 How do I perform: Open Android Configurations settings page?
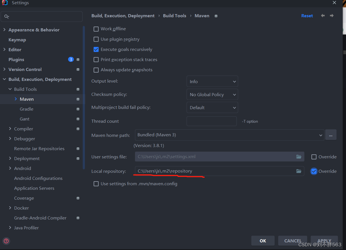(x=38, y=178)
